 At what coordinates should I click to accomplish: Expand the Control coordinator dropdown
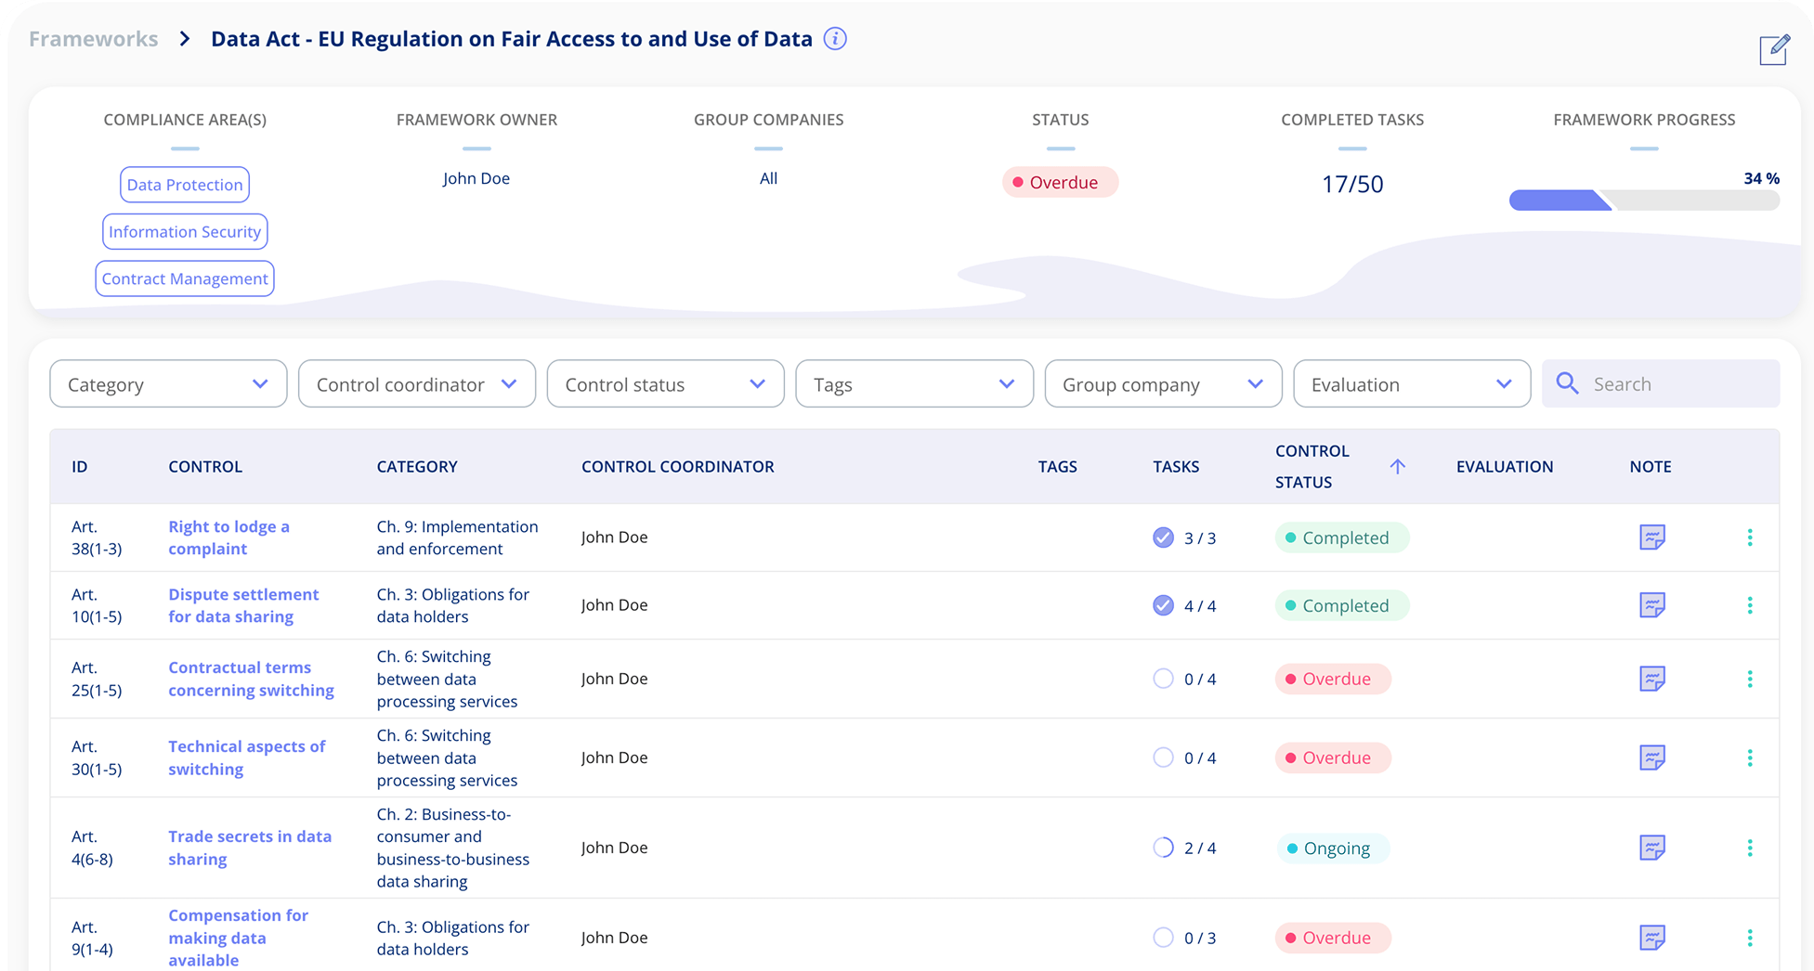[416, 383]
